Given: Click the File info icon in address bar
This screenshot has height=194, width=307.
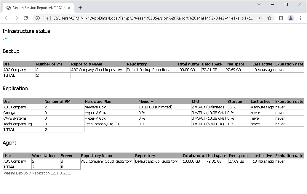Looking at the screenshot, I should (38, 18).
